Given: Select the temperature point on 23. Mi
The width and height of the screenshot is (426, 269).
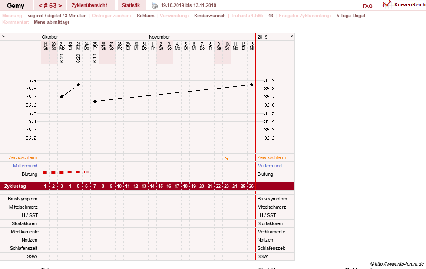Looking at the screenshot, I should [78, 85].
